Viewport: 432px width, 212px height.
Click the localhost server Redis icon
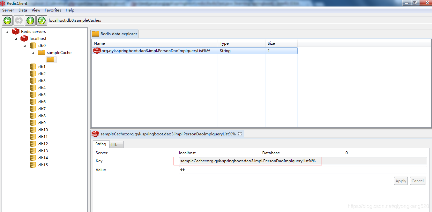coord(24,38)
